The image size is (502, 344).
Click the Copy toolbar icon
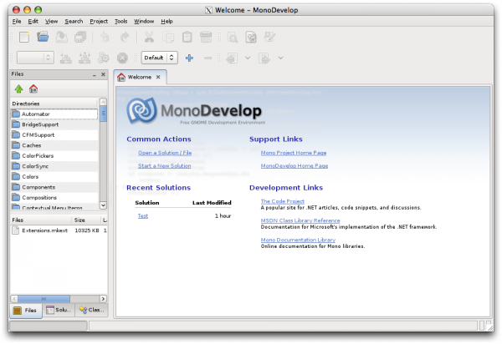(168, 37)
